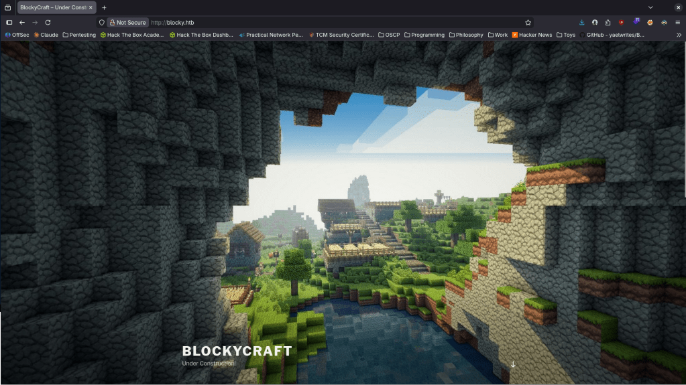This screenshot has height=385, width=686.
Task: Open the Firefox hamburger application menu
Action: [677, 22]
